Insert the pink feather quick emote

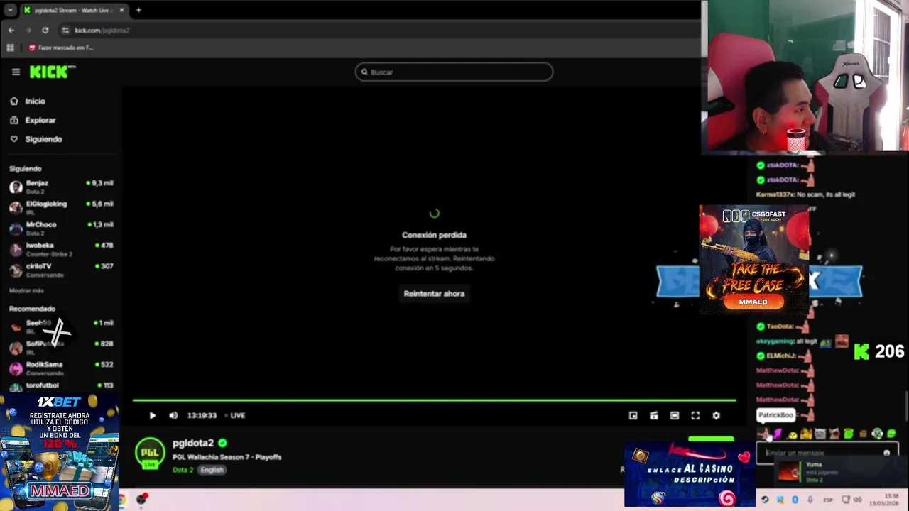coord(778,434)
